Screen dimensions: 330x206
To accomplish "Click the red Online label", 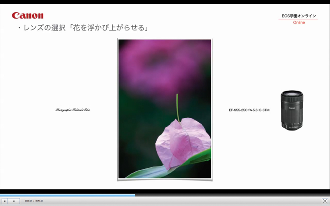I will 299,23.
